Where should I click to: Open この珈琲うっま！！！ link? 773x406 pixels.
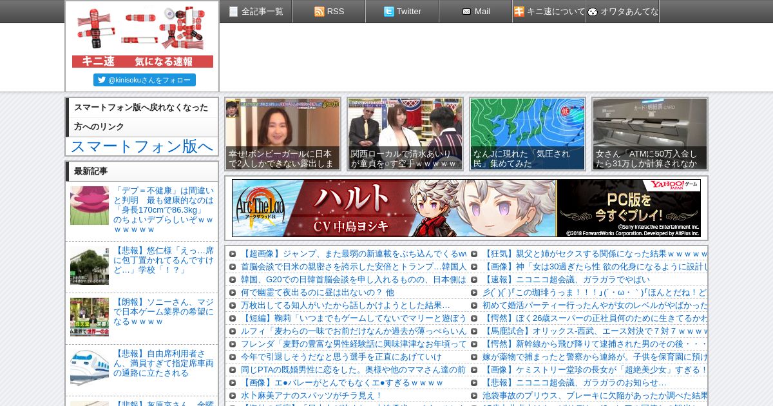595,293
